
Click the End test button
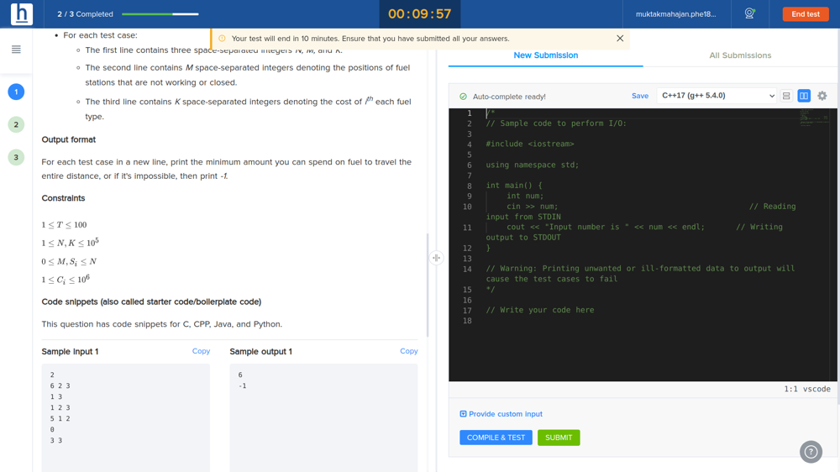click(x=806, y=14)
